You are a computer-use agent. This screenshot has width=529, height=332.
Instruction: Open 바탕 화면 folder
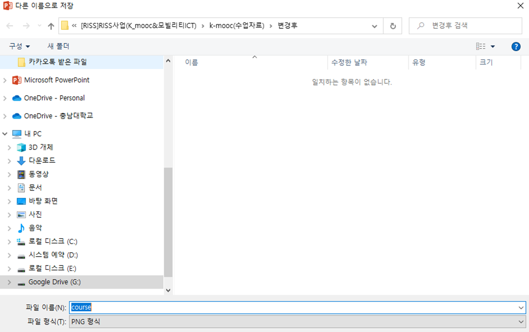pyautogui.click(x=43, y=201)
